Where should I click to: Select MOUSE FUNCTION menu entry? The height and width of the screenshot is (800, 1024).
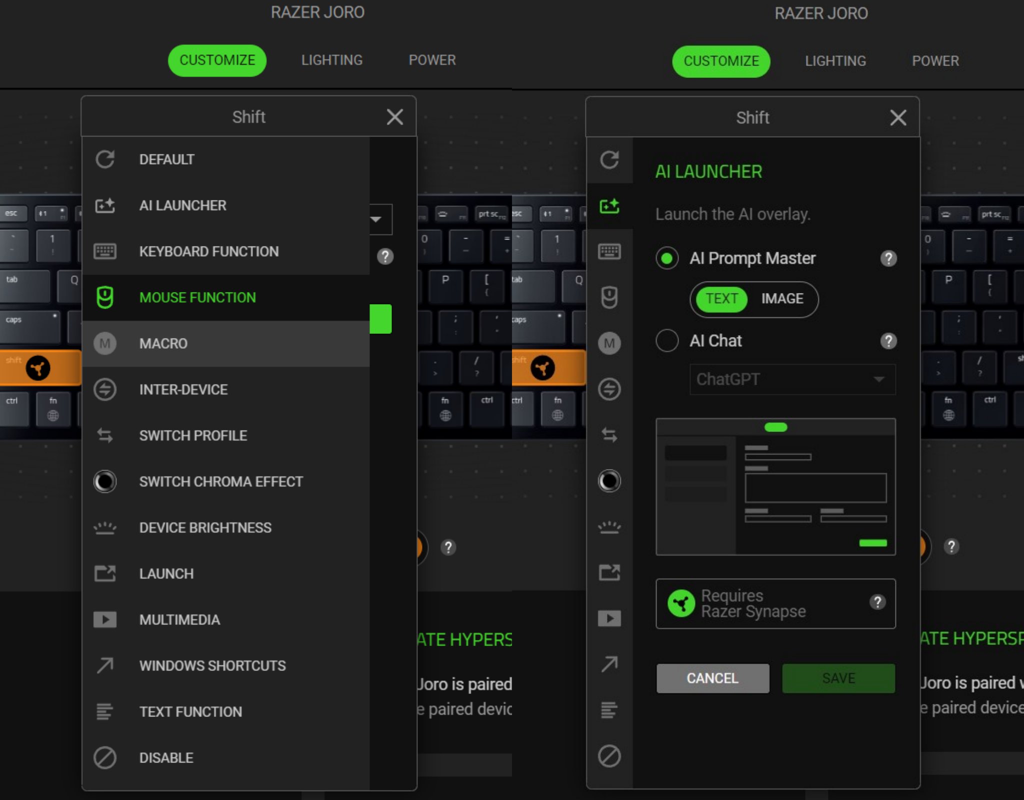coord(226,297)
